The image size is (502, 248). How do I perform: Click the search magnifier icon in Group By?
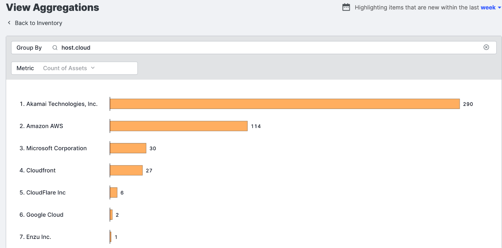(x=55, y=48)
